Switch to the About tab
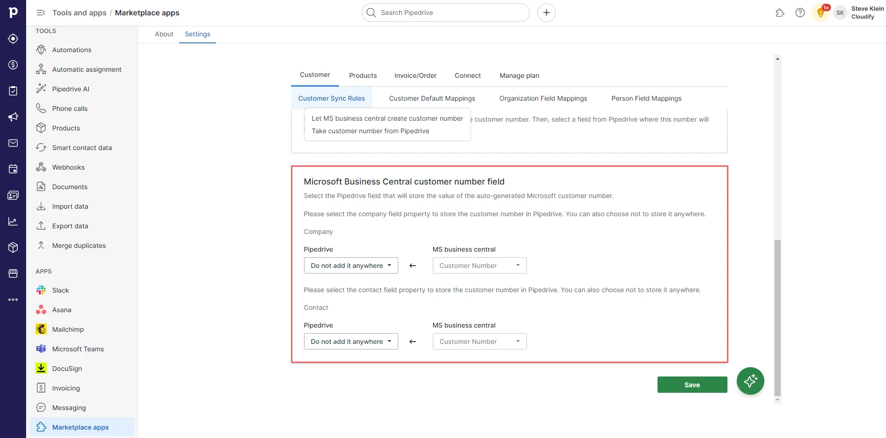 coord(164,34)
